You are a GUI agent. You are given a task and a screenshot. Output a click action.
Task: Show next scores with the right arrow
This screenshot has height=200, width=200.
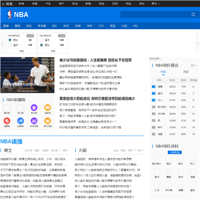198,43
